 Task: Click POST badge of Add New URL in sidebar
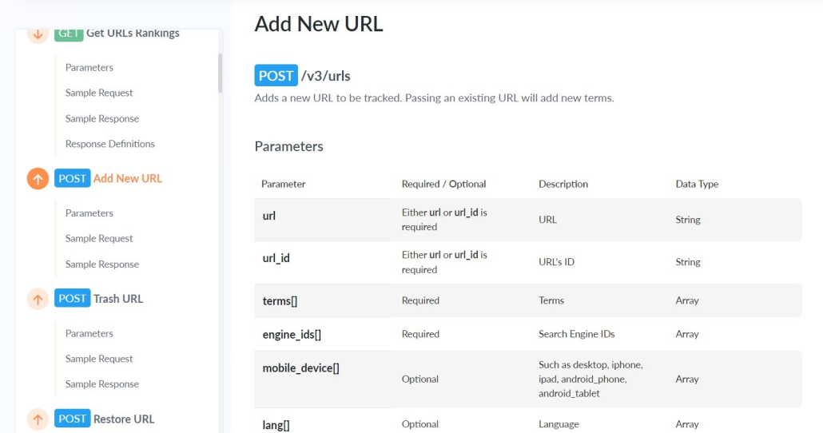pyautogui.click(x=73, y=178)
